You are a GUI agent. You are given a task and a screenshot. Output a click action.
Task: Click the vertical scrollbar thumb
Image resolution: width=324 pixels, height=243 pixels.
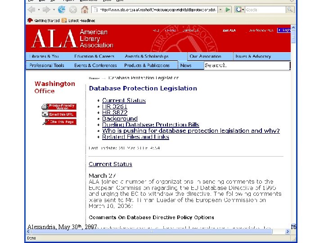[293, 37]
